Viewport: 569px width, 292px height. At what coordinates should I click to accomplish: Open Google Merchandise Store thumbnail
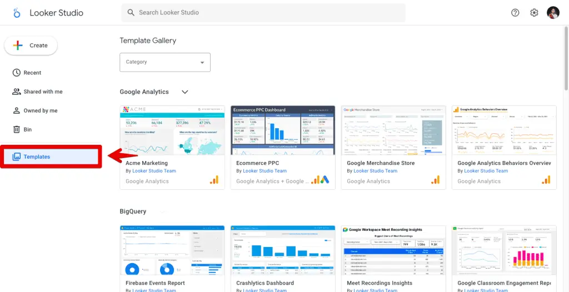pos(393,130)
